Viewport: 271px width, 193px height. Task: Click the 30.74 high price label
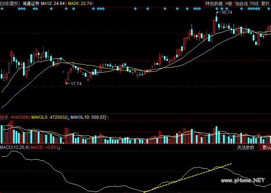[x=227, y=12]
